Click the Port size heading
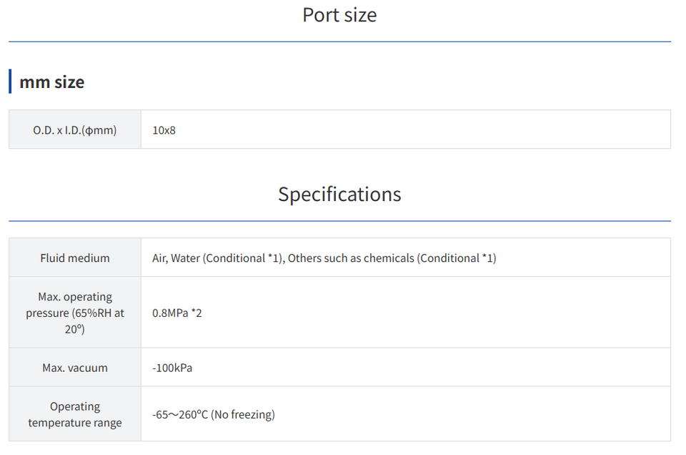This screenshot has height=455, width=686. (339, 15)
